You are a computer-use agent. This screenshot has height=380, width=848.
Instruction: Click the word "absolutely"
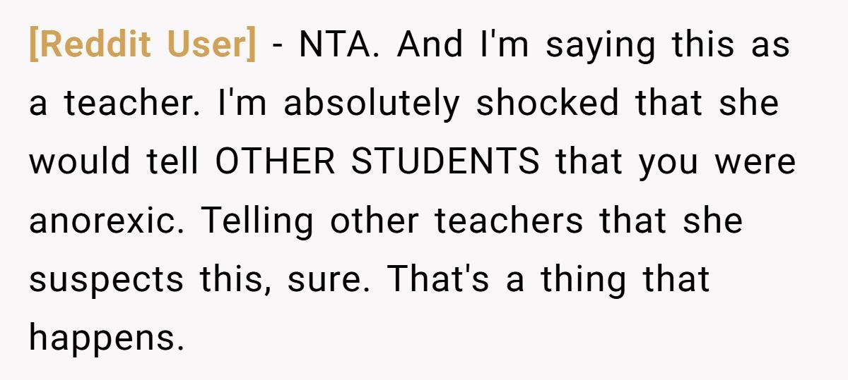coord(371,104)
